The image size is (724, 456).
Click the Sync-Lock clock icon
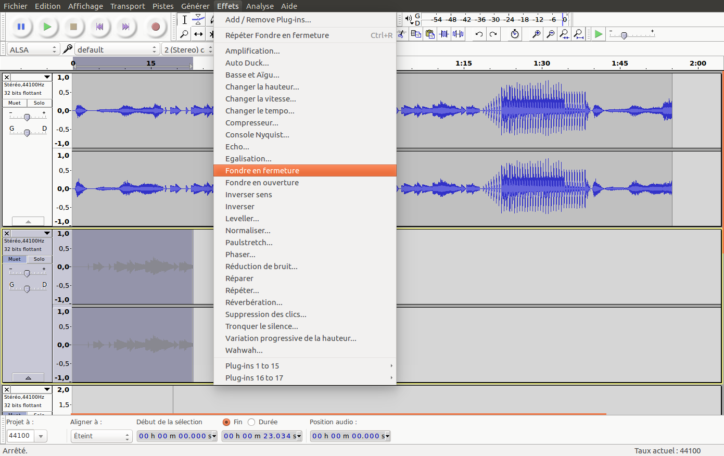pyautogui.click(x=515, y=34)
